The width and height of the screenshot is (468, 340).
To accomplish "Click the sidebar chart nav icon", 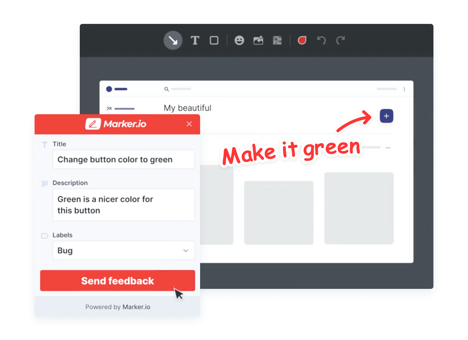I will click(x=109, y=109).
